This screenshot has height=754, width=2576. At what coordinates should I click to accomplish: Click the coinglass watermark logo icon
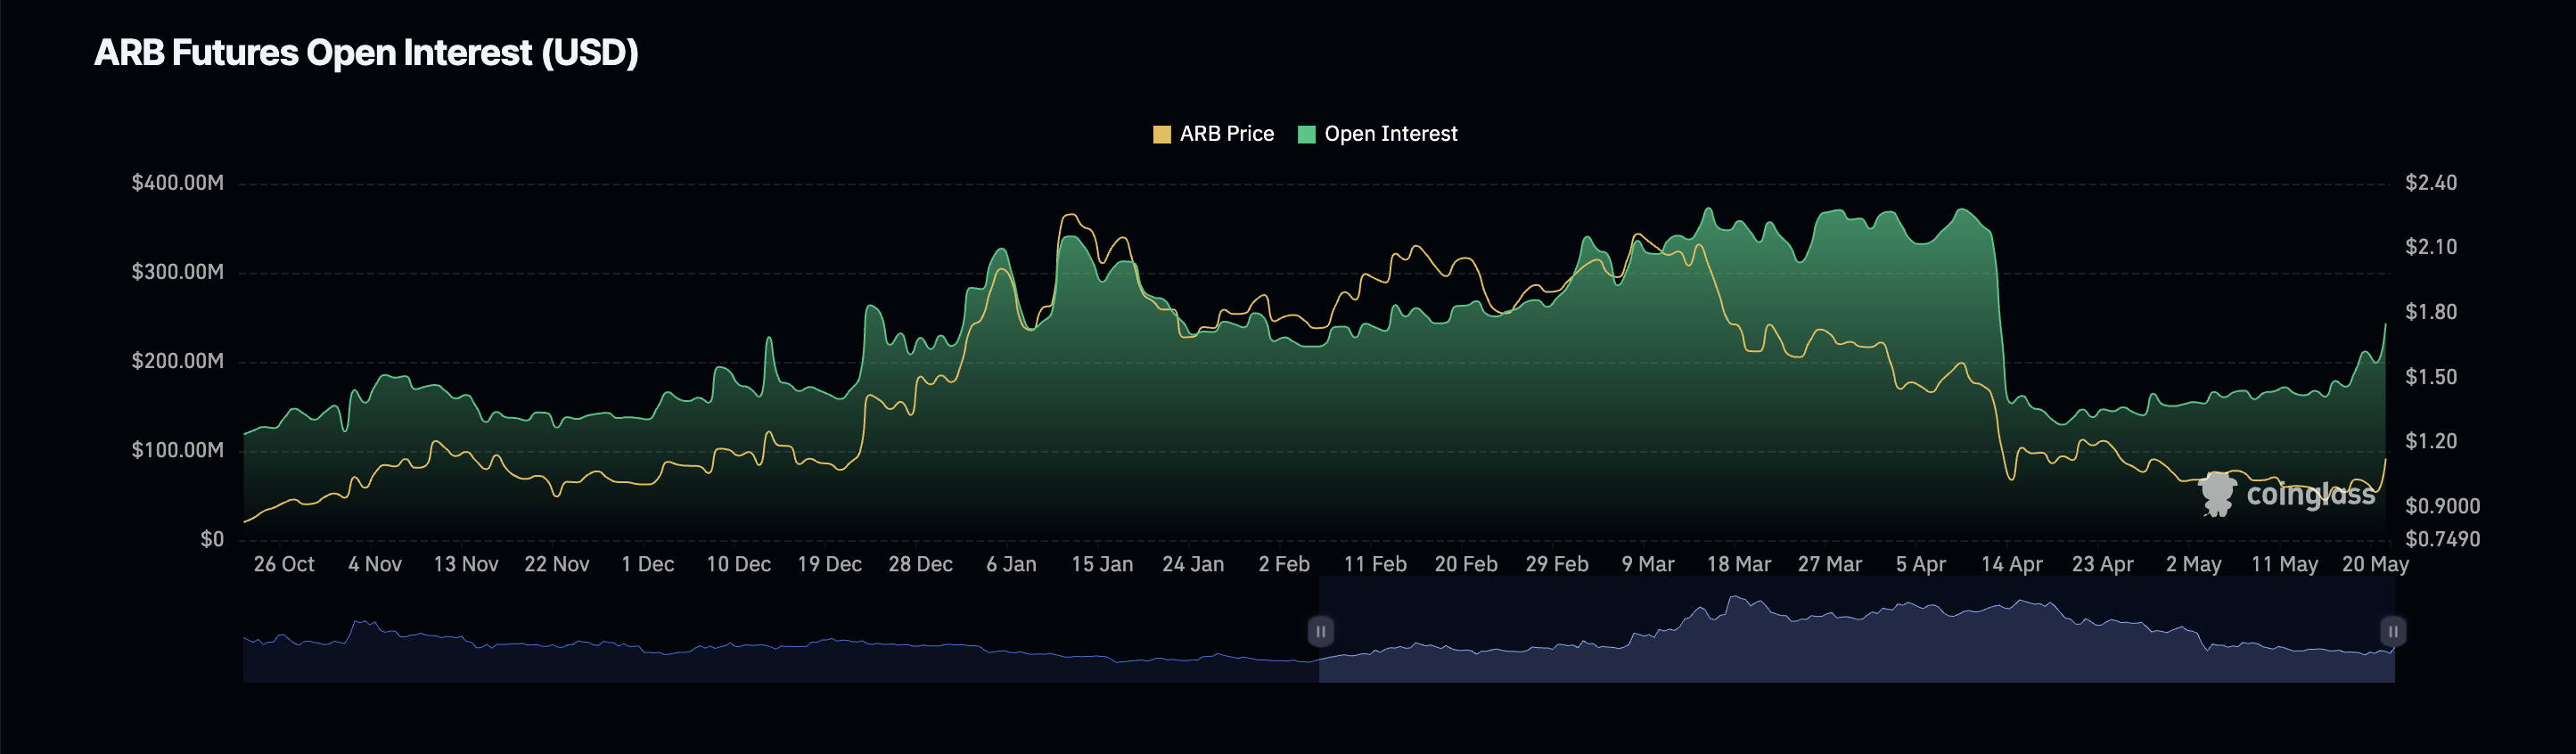(x=2217, y=494)
